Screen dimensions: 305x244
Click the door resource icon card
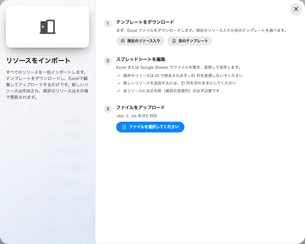click(47, 27)
